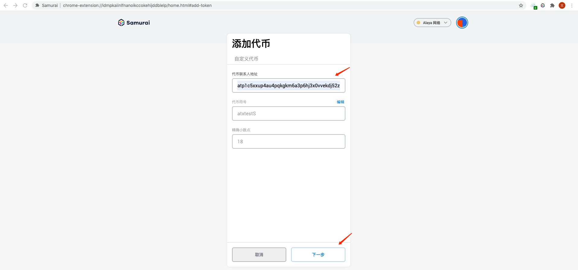The width and height of the screenshot is (578, 270).
Task: Bookmark this page with the star icon
Action: pyautogui.click(x=521, y=5)
